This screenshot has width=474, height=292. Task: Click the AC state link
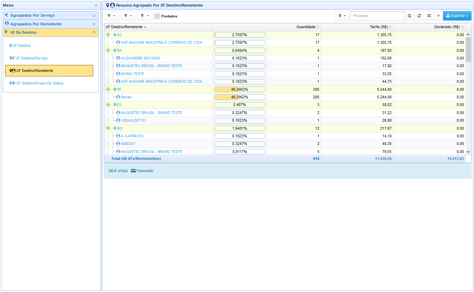tap(119, 35)
